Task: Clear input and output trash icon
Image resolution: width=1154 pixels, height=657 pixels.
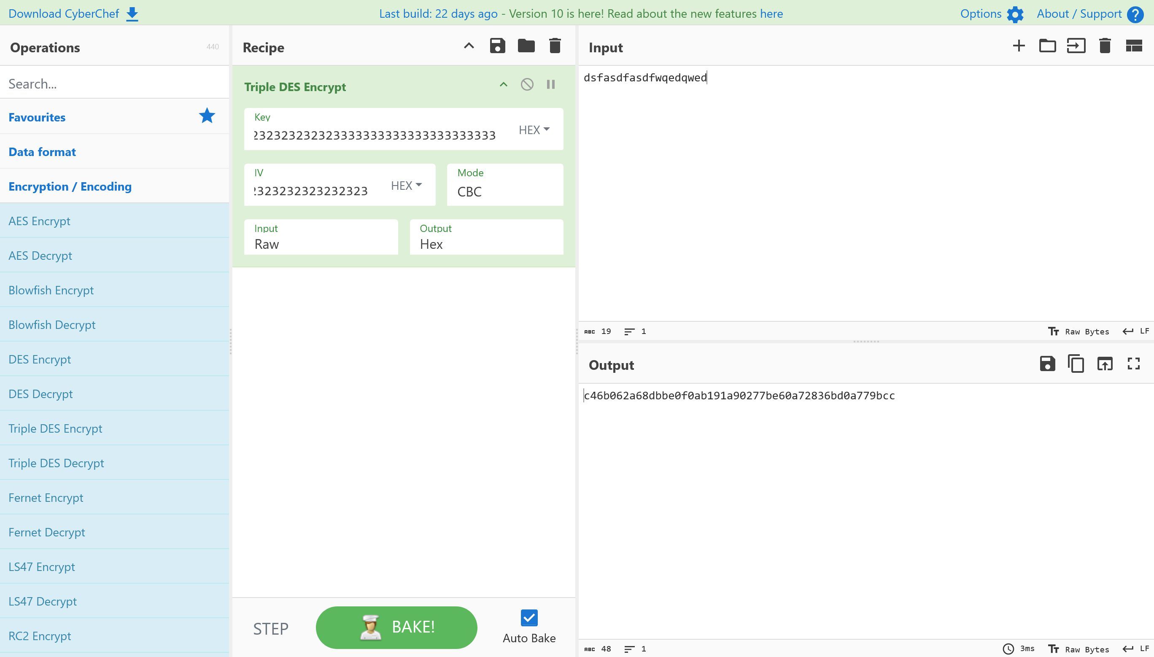Action: 1105,46
